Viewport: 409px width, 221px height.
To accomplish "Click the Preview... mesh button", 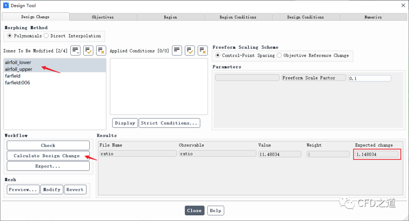I will pos(23,189).
